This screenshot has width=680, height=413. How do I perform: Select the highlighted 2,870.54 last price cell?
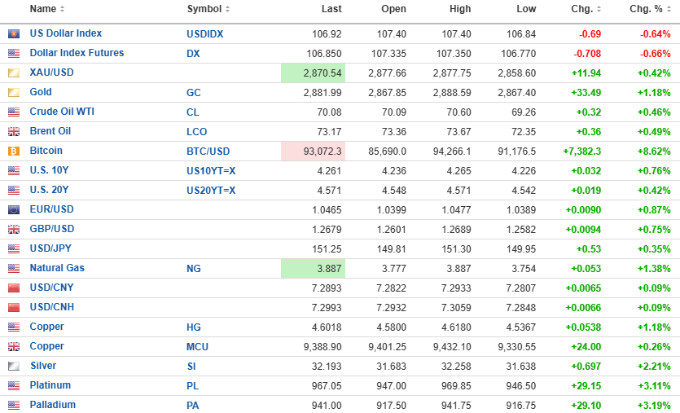pyautogui.click(x=313, y=72)
